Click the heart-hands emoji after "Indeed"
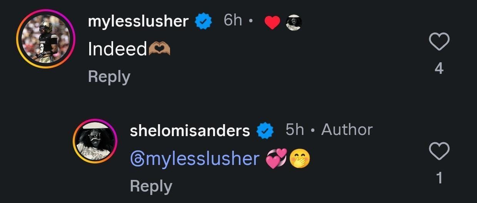 [159, 49]
